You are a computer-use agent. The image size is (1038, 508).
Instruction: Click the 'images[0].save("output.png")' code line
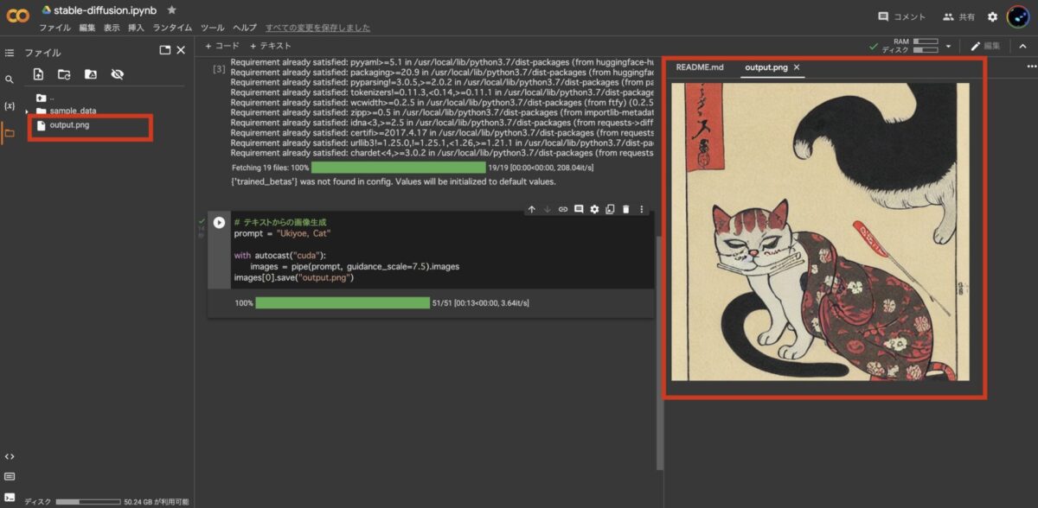pos(294,278)
